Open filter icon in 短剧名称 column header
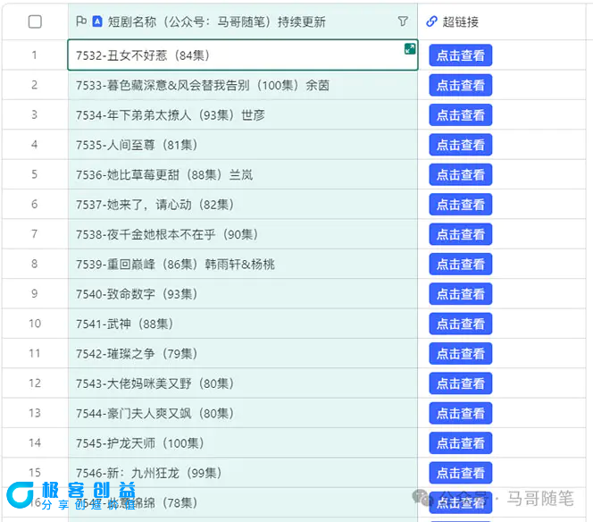This screenshot has height=522, width=593. (403, 21)
